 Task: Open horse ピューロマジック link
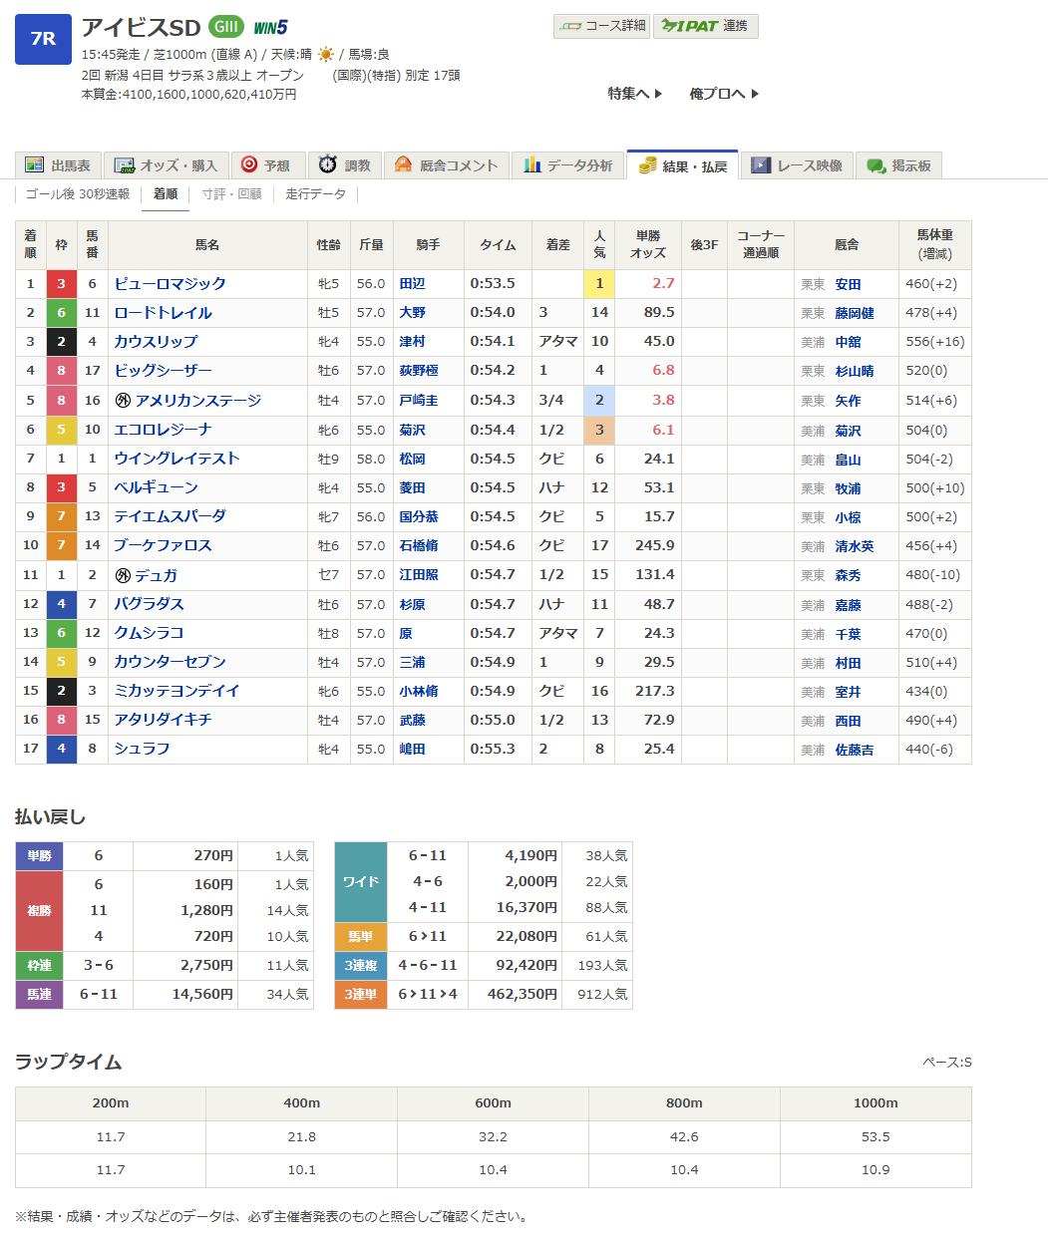point(171,284)
